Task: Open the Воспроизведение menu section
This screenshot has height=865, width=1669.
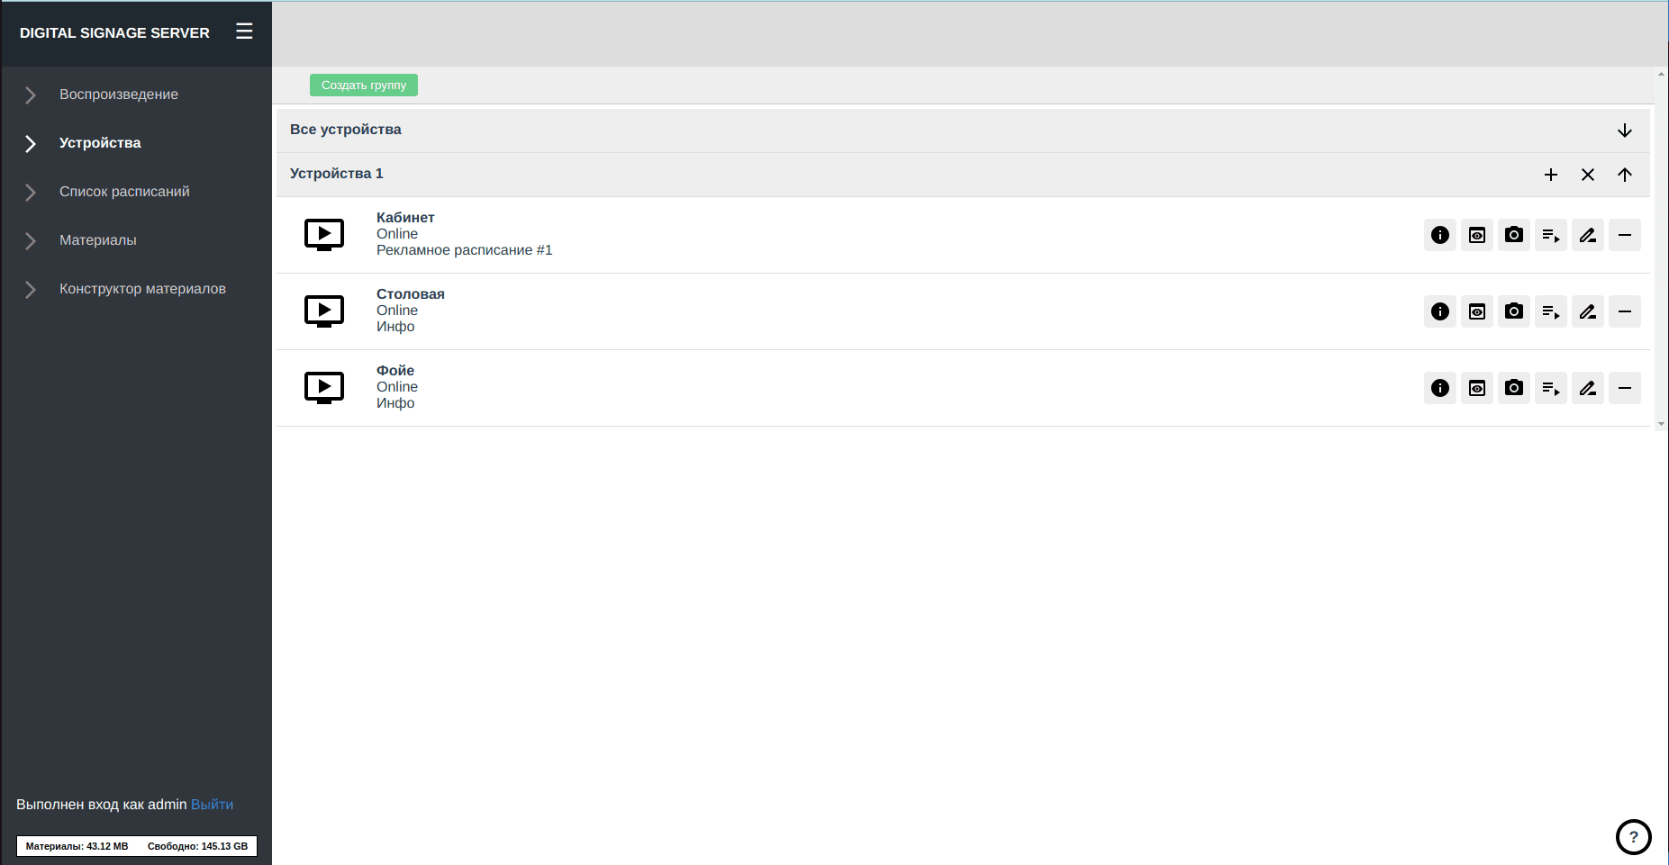Action: [118, 95]
